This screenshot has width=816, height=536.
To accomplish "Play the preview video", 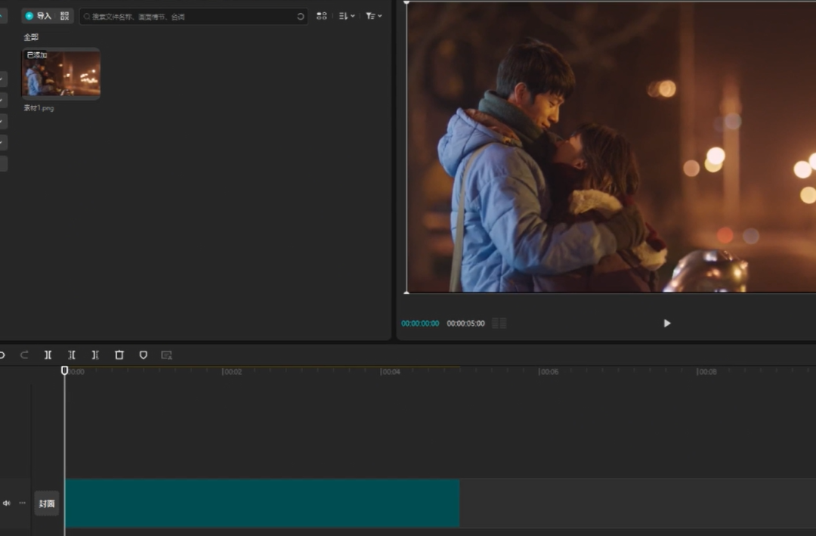I will [x=667, y=324].
